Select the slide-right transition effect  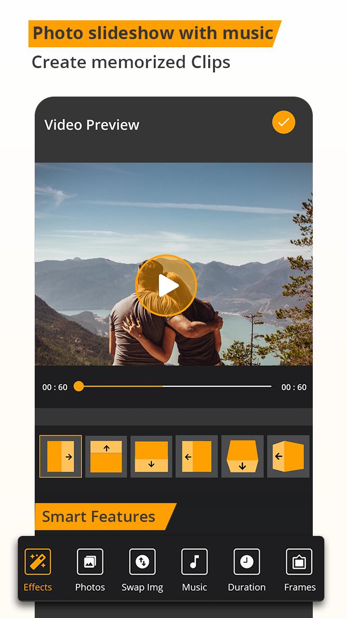click(x=61, y=456)
